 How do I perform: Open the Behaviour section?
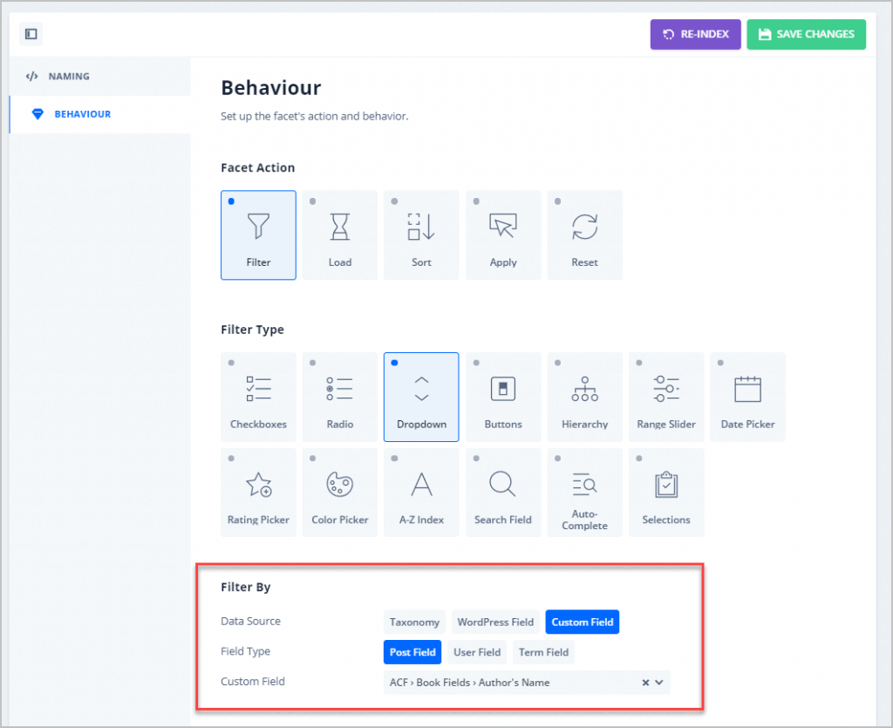pyautogui.click(x=80, y=113)
